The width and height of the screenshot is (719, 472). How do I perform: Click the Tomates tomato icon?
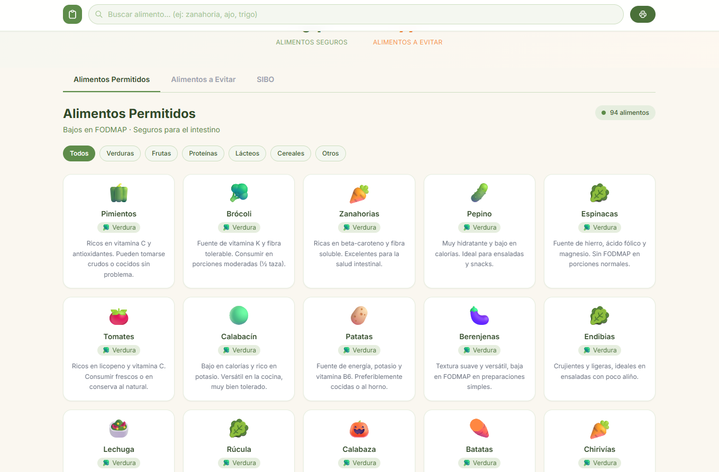click(x=119, y=316)
